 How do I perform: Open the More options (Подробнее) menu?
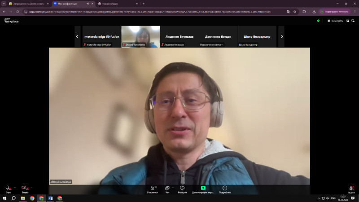point(225,189)
